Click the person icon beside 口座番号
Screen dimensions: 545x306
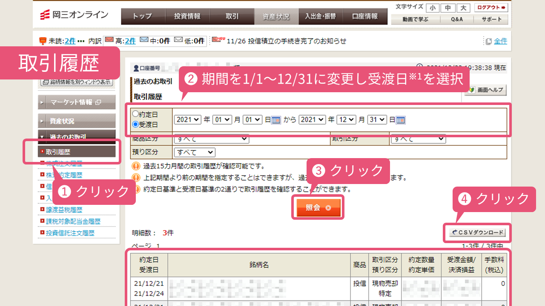[x=136, y=68]
